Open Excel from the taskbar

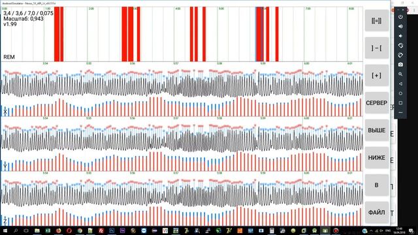pos(48,230)
